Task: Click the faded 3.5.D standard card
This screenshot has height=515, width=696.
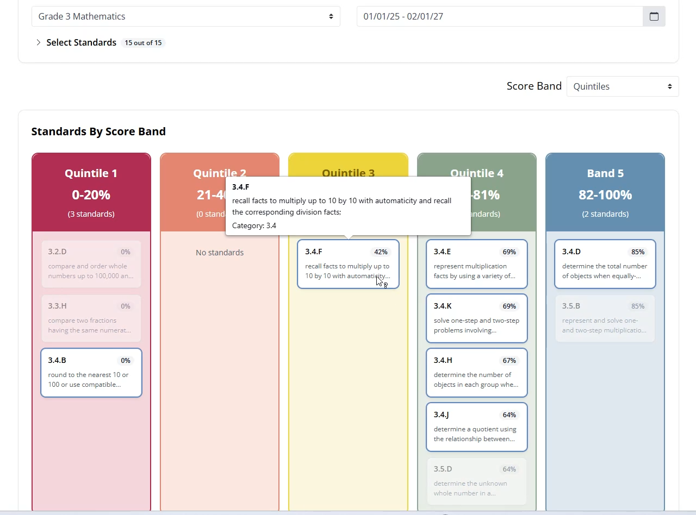Action: 477,481
